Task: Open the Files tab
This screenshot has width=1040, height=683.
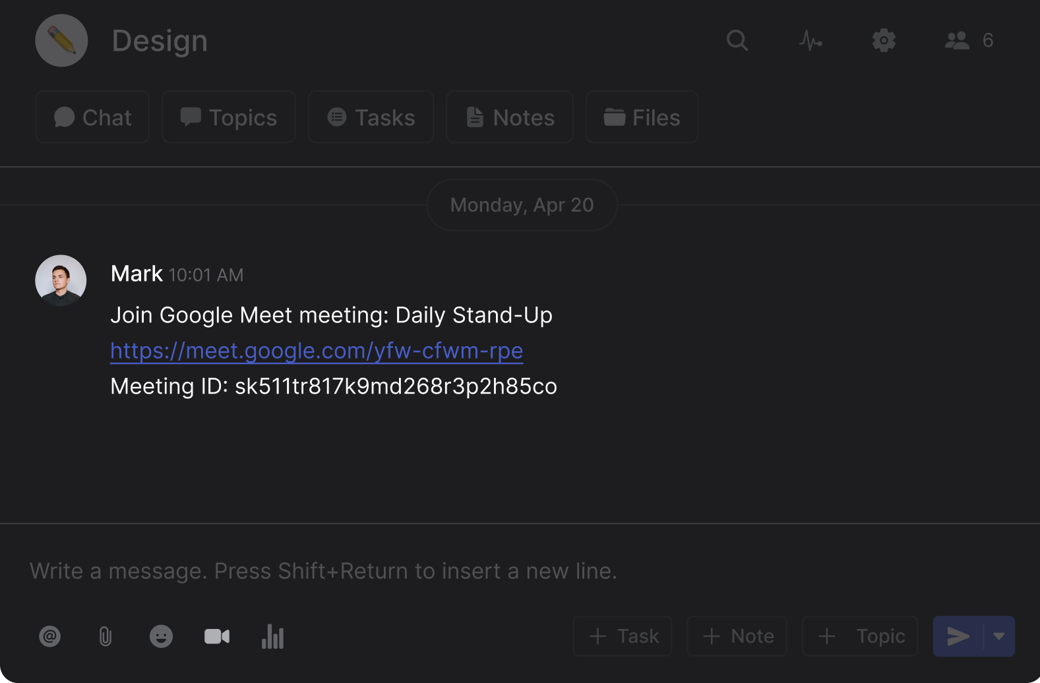Action: tap(642, 117)
